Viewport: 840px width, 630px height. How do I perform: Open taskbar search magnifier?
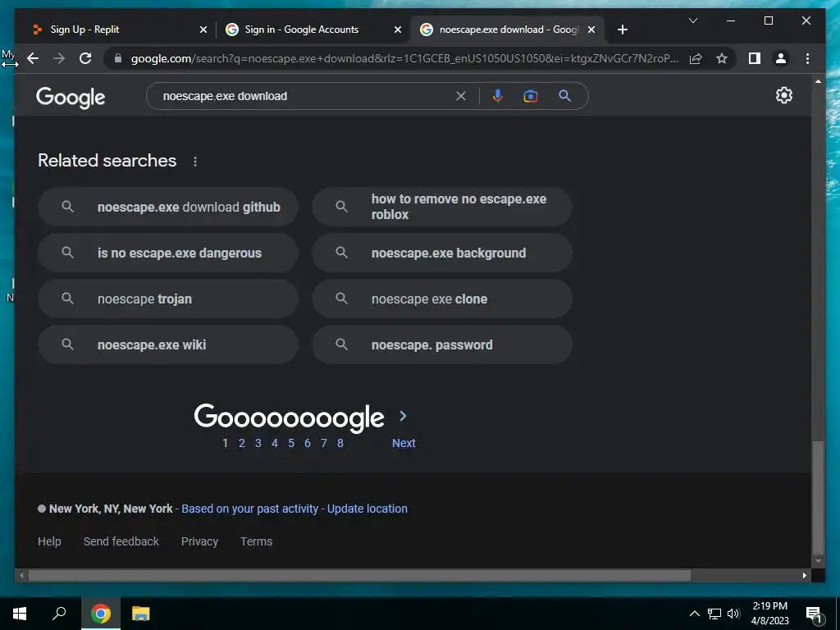[59, 614]
